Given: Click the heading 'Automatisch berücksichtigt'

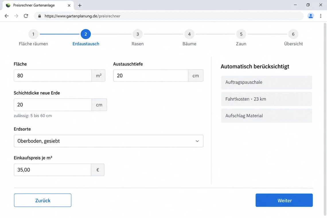Looking at the screenshot, I should [255, 67].
